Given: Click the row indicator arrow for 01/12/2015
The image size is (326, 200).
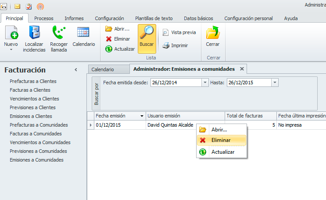Looking at the screenshot, I should (91, 125).
